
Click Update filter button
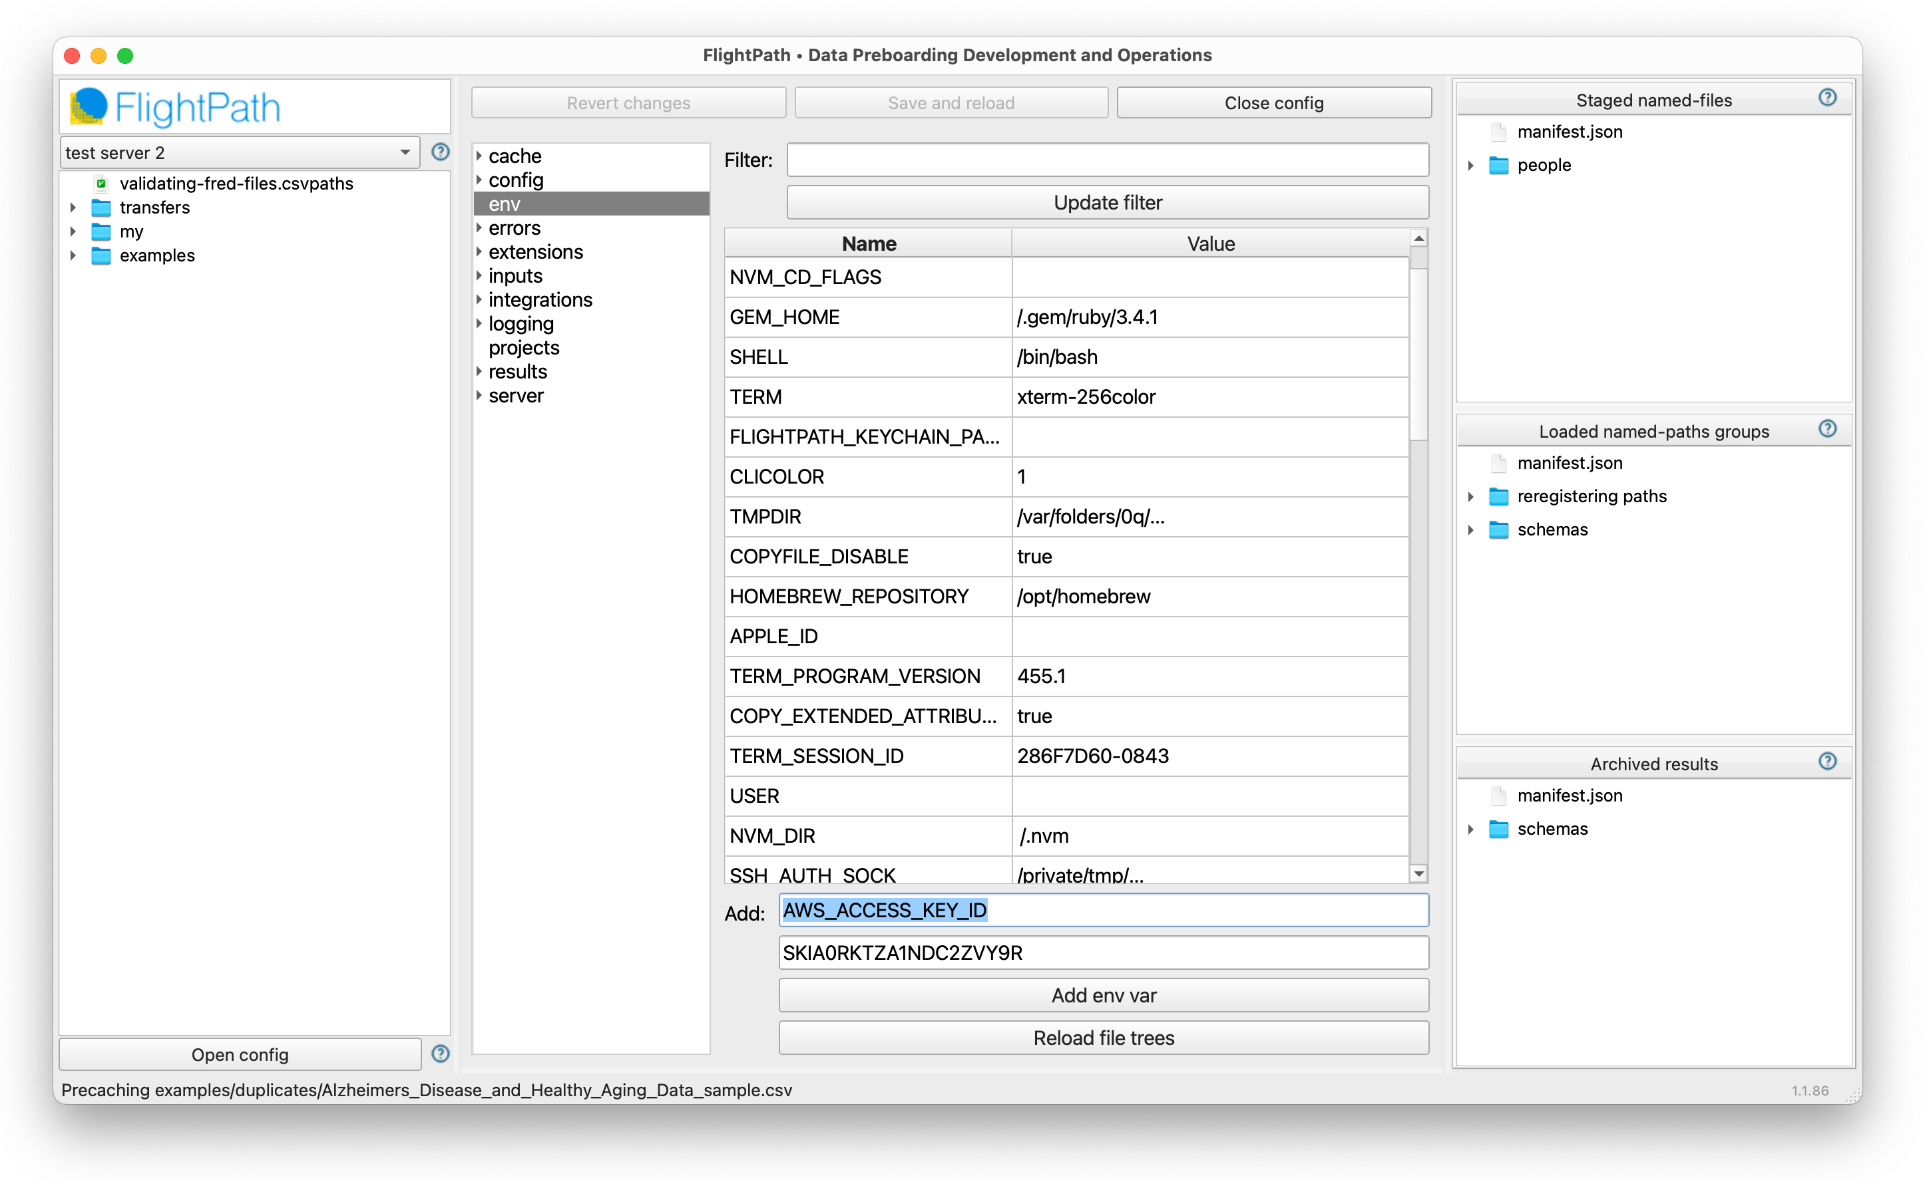(1107, 203)
